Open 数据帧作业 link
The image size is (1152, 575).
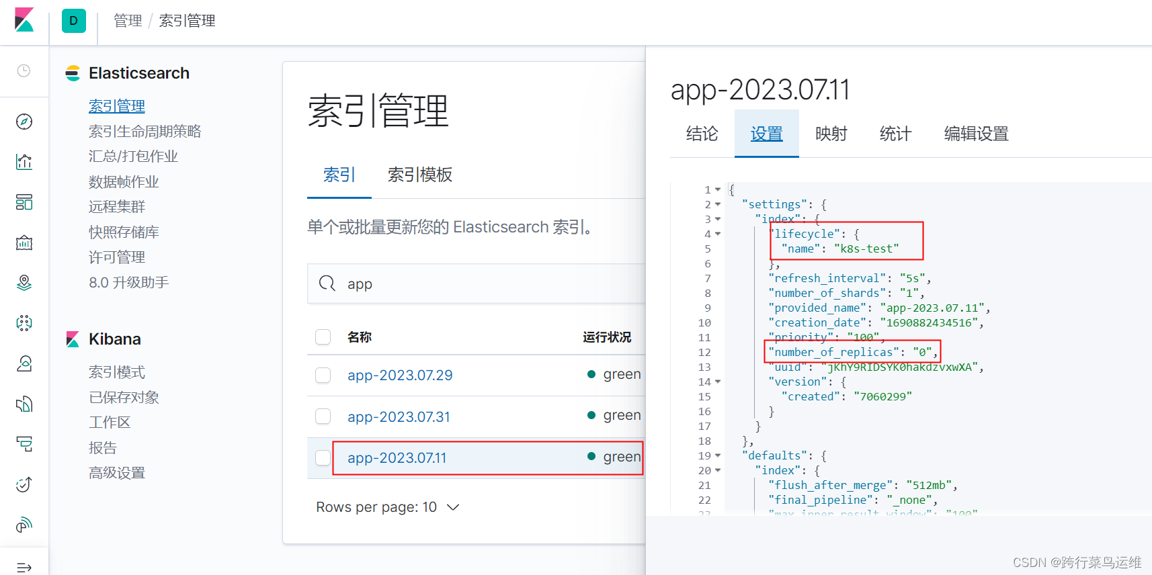click(x=124, y=182)
